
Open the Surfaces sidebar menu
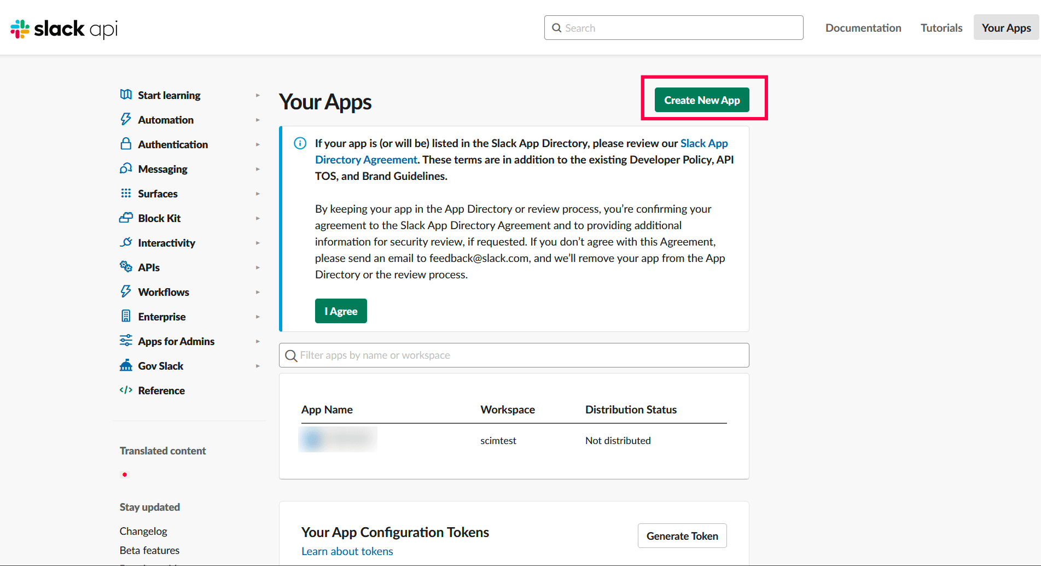[158, 194]
